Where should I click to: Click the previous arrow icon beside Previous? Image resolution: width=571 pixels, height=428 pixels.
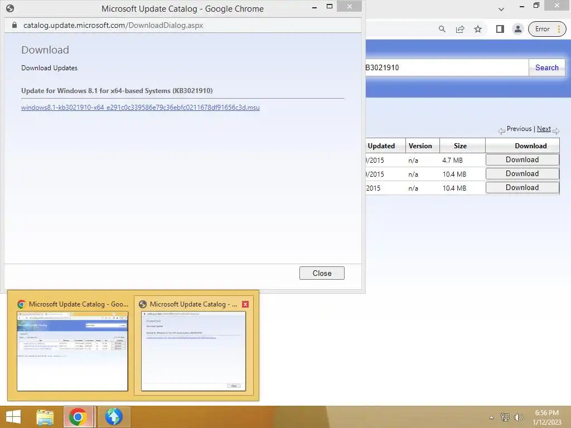click(x=502, y=130)
